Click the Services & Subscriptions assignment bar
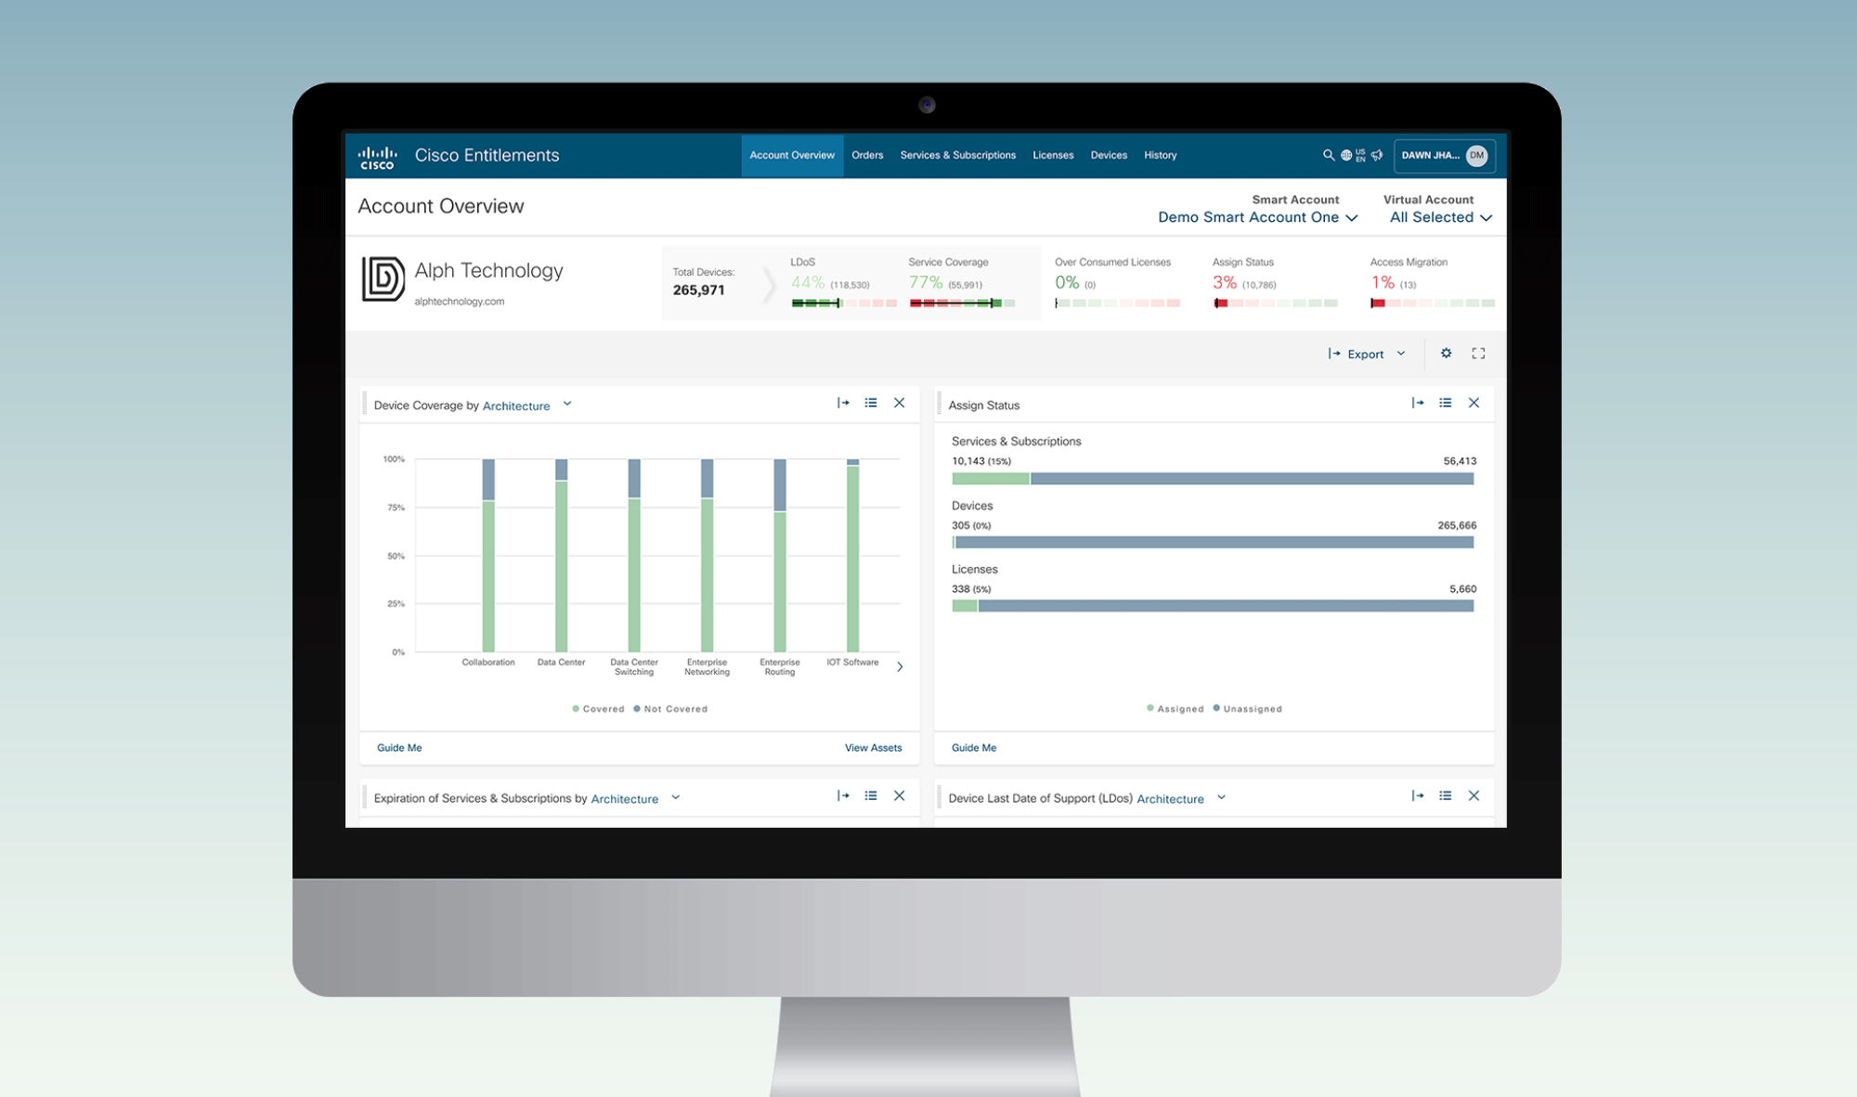The image size is (1857, 1097). click(1213, 479)
